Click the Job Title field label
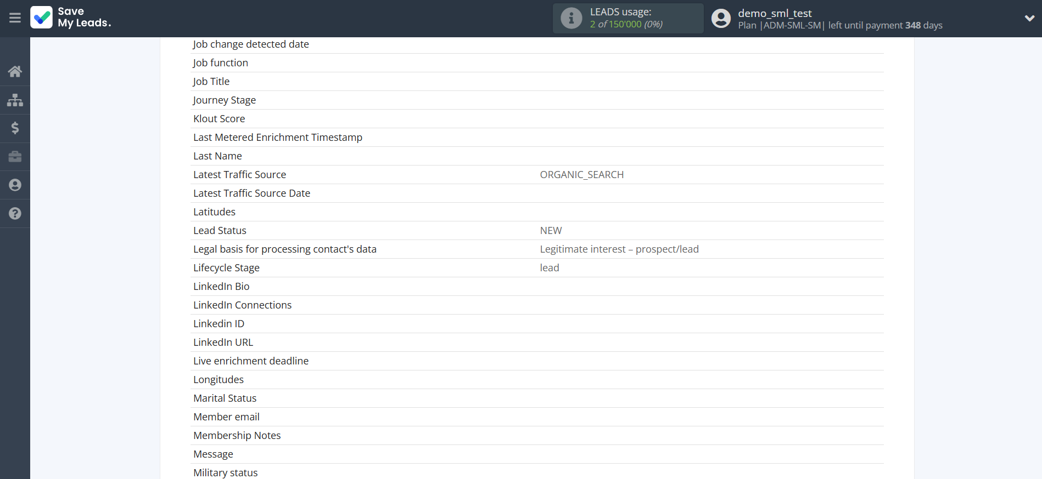Screen dimensions: 1042x479 (x=211, y=82)
